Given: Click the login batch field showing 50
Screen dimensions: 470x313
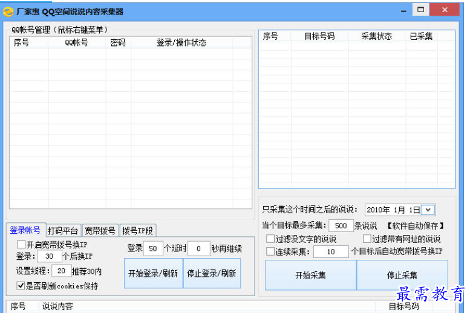Looking at the screenshot, I should click(153, 248).
